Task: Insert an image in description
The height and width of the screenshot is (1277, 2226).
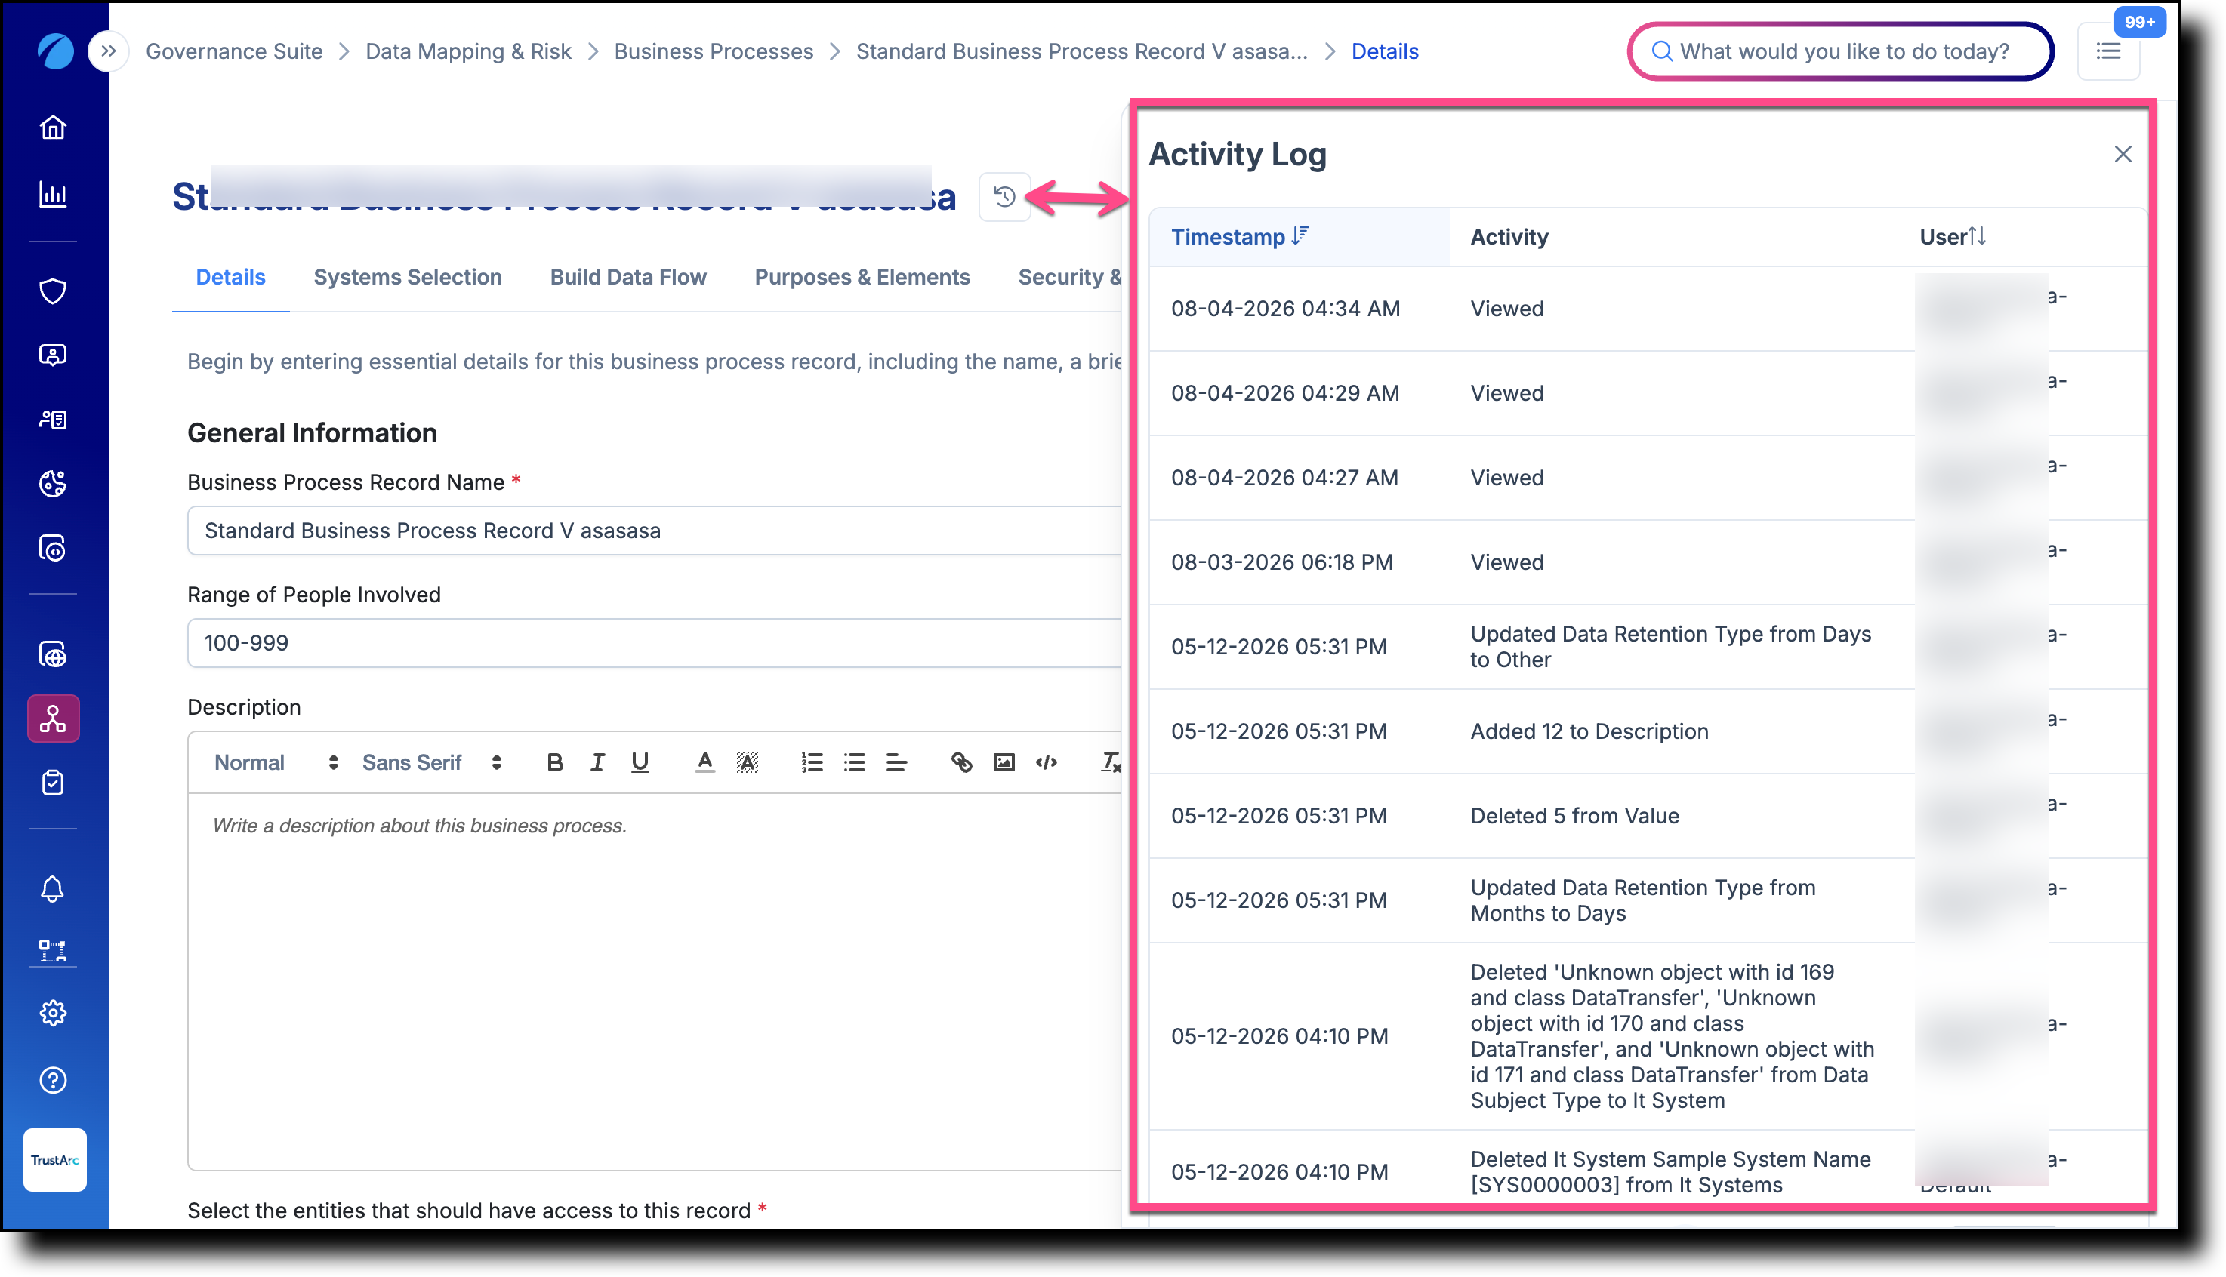Action: coord(1004,762)
